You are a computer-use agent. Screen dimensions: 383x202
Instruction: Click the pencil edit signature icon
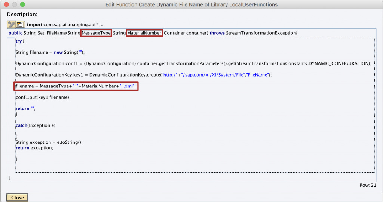click(x=11, y=24)
